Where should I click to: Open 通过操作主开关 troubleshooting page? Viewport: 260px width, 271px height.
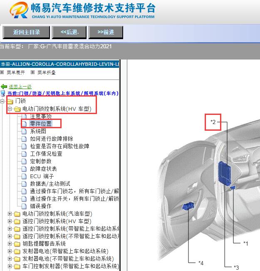[74, 199]
